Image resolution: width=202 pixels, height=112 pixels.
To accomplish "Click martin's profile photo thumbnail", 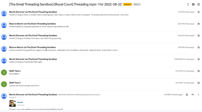I will tap(12, 103).
